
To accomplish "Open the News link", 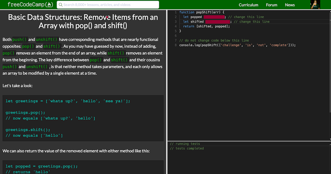I will tap(290, 5).
